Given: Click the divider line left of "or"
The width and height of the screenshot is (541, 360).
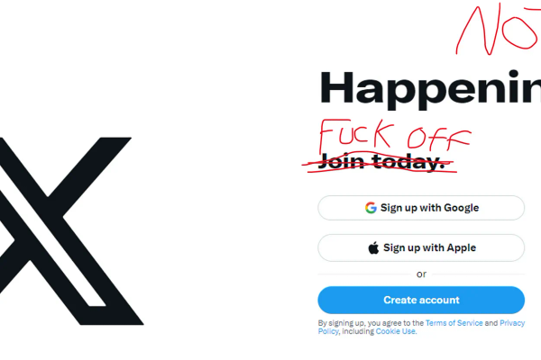Looking at the screenshot, I should tap(365, 274).
